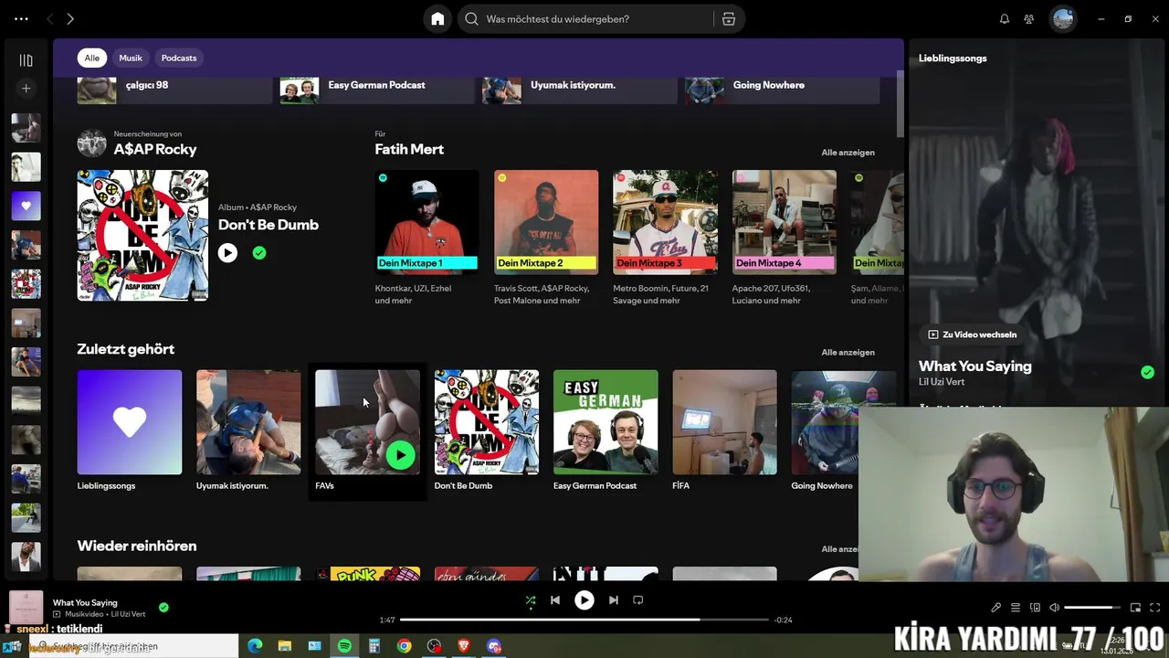
Task: Open Google Chrome in taskbar
Action: [x=404, y=646]
